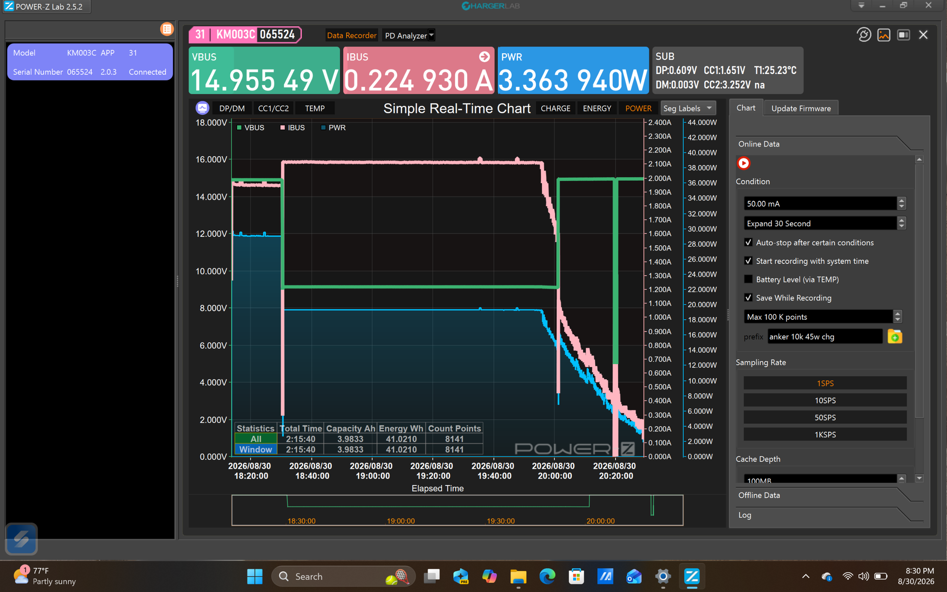This screenshot has height=592, width=947.
Task: Expand the Log section
Action: point(829,515)
